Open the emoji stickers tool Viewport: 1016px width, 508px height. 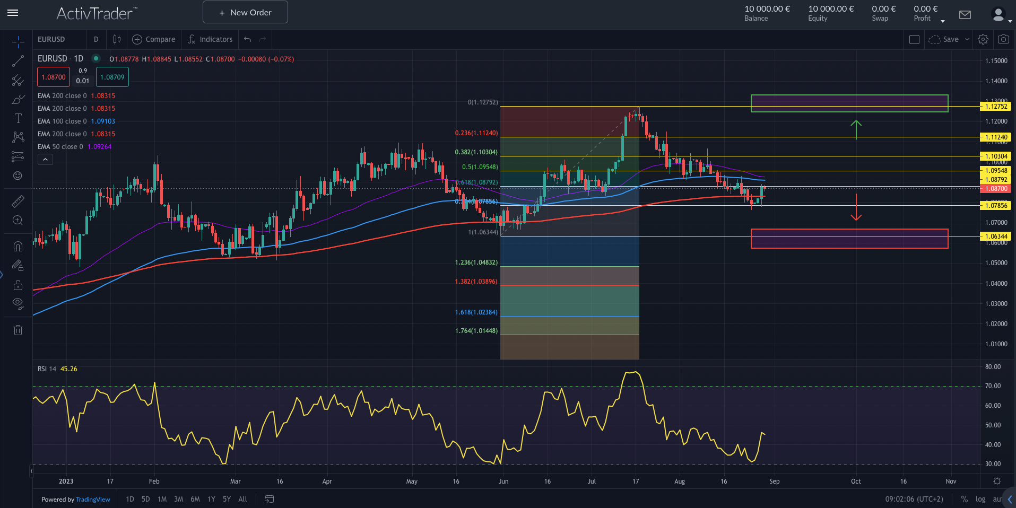pos(18,175)
